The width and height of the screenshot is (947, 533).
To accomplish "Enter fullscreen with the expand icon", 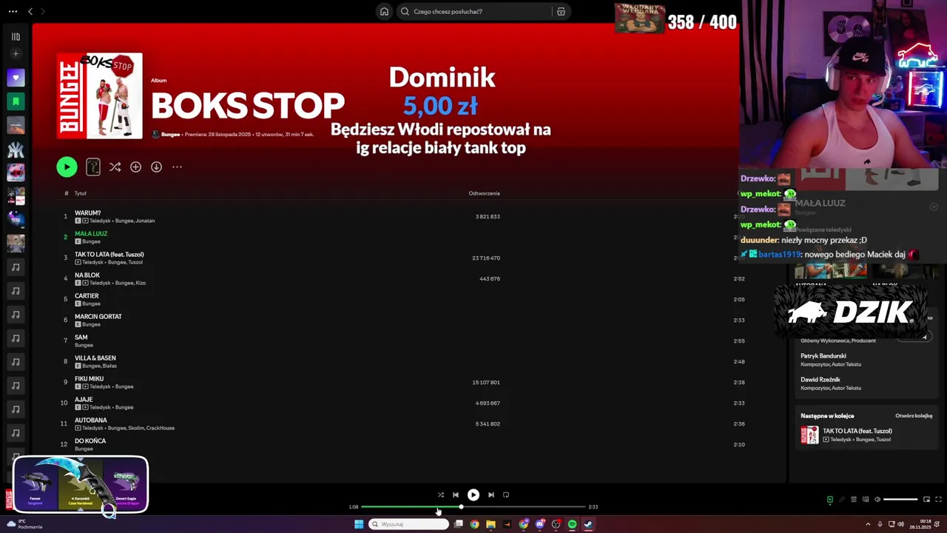I will click(x=939, y=499).
